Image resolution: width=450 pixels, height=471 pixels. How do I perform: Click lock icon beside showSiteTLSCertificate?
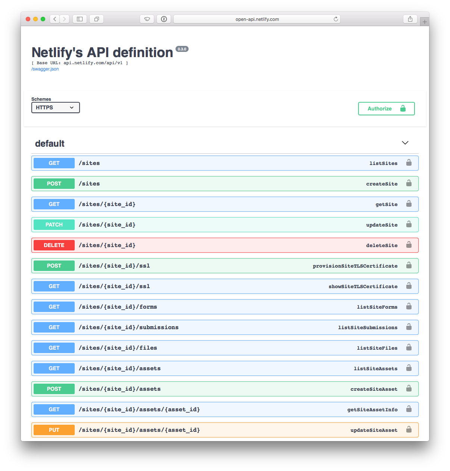pos(409,286)
